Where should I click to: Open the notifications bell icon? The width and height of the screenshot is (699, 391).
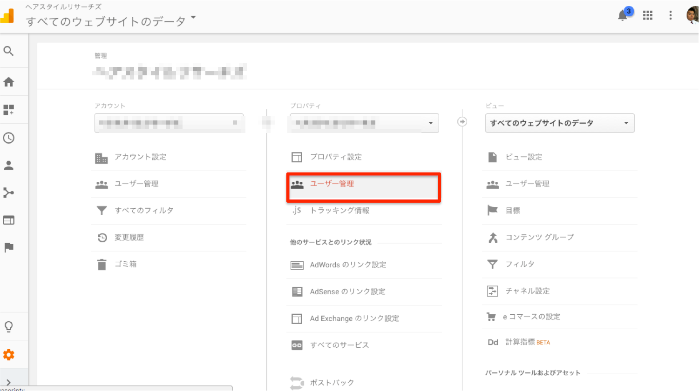623,16
